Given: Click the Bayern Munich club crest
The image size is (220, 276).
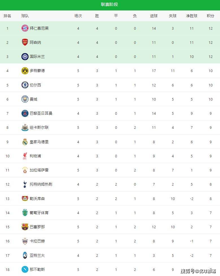Looking at the screenshot, I should coord(25,28).
